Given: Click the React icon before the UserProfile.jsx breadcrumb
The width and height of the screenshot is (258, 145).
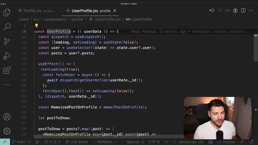Looking at the screenshot, I should (x=91, y=19).
